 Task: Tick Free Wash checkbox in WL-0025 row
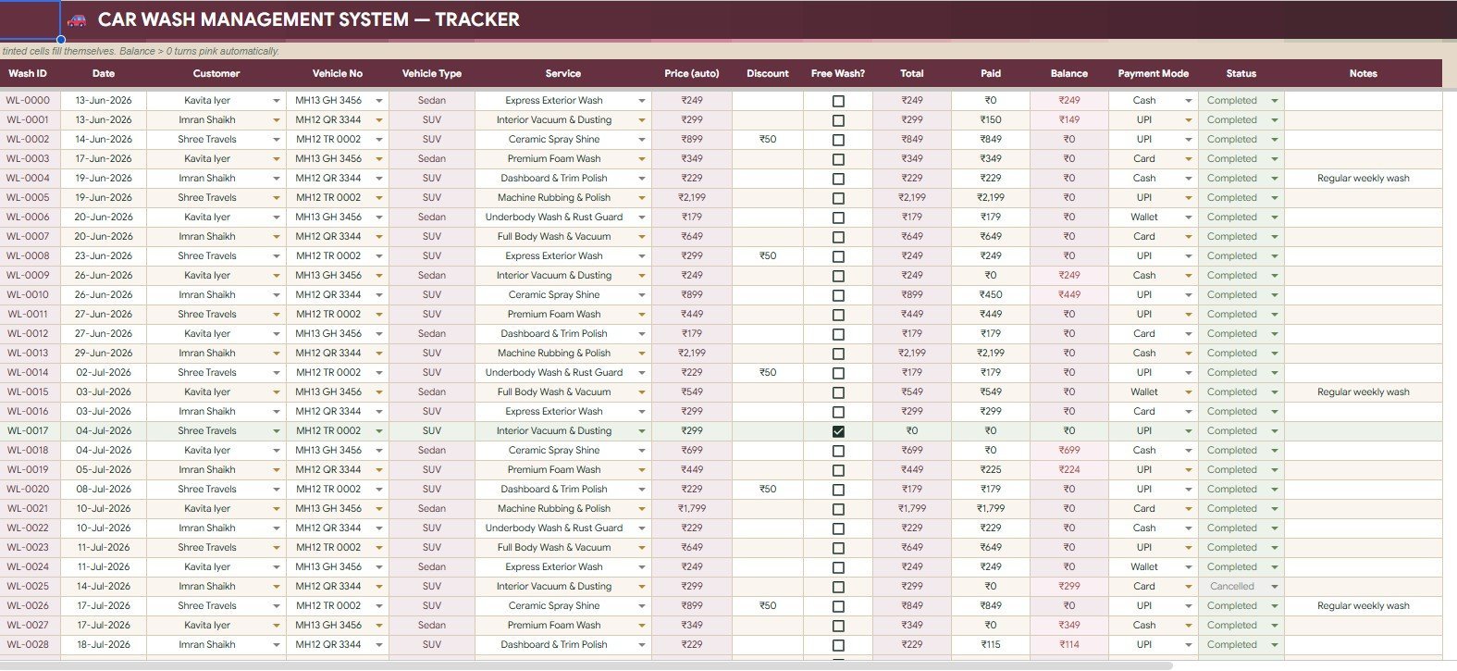(838, 587)
